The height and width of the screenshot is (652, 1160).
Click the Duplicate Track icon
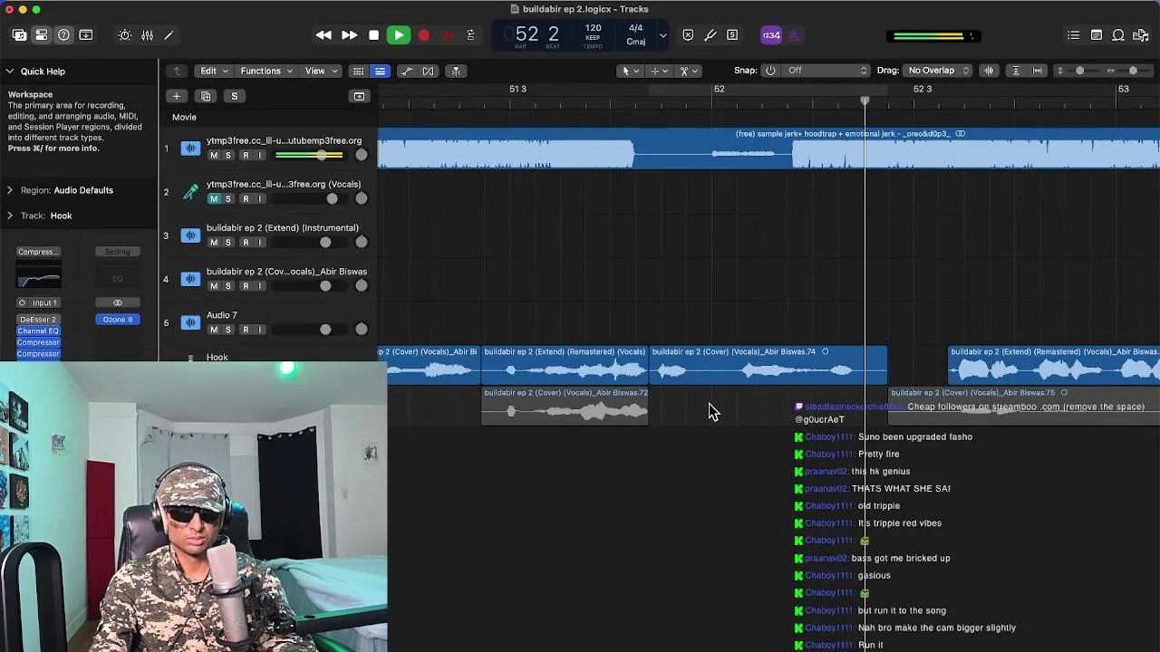[x=206, y=96]
